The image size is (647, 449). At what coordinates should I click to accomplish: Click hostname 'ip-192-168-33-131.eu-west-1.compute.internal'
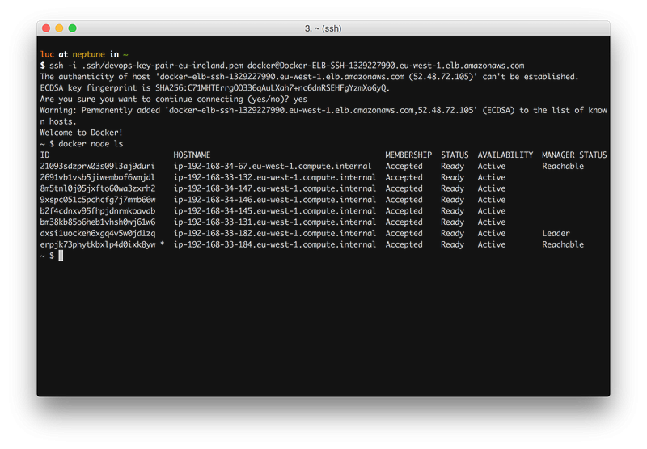pyautogui.click(x=275, y=222)
